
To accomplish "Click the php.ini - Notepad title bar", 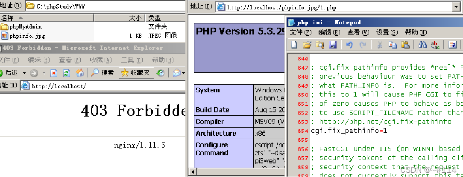I will 375,22.
